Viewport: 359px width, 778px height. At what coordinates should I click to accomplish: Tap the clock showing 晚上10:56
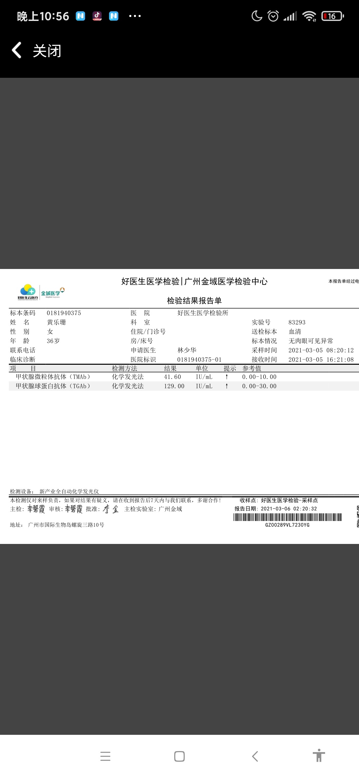[x=43, y=16]
